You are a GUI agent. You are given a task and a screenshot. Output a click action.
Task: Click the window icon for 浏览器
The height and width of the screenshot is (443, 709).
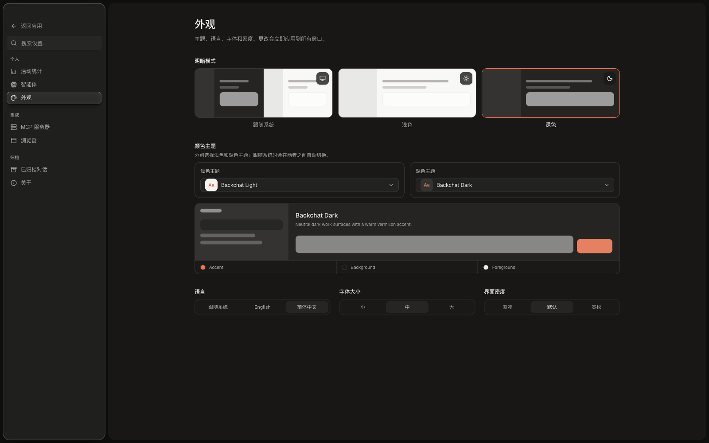(x=14, y=140)
